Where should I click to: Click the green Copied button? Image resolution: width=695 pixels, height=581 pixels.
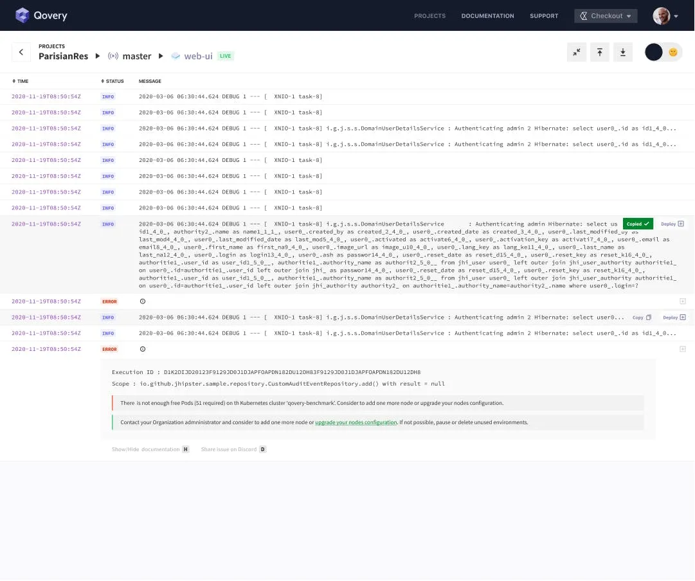(637, 224)
